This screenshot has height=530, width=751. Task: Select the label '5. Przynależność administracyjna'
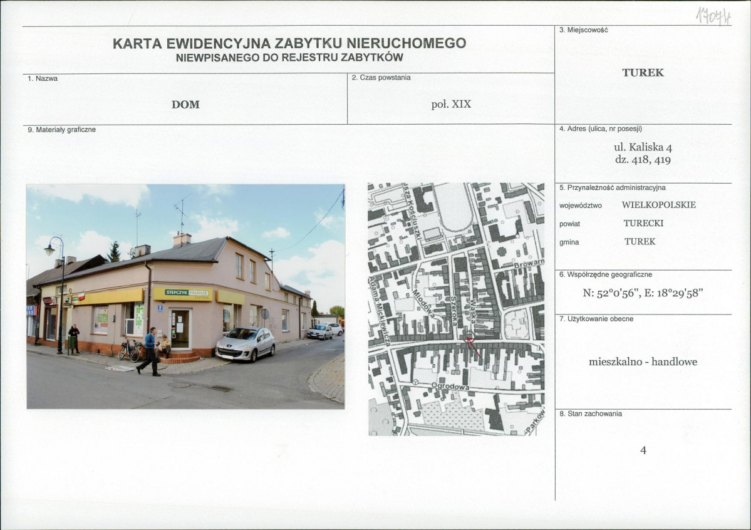612,188
